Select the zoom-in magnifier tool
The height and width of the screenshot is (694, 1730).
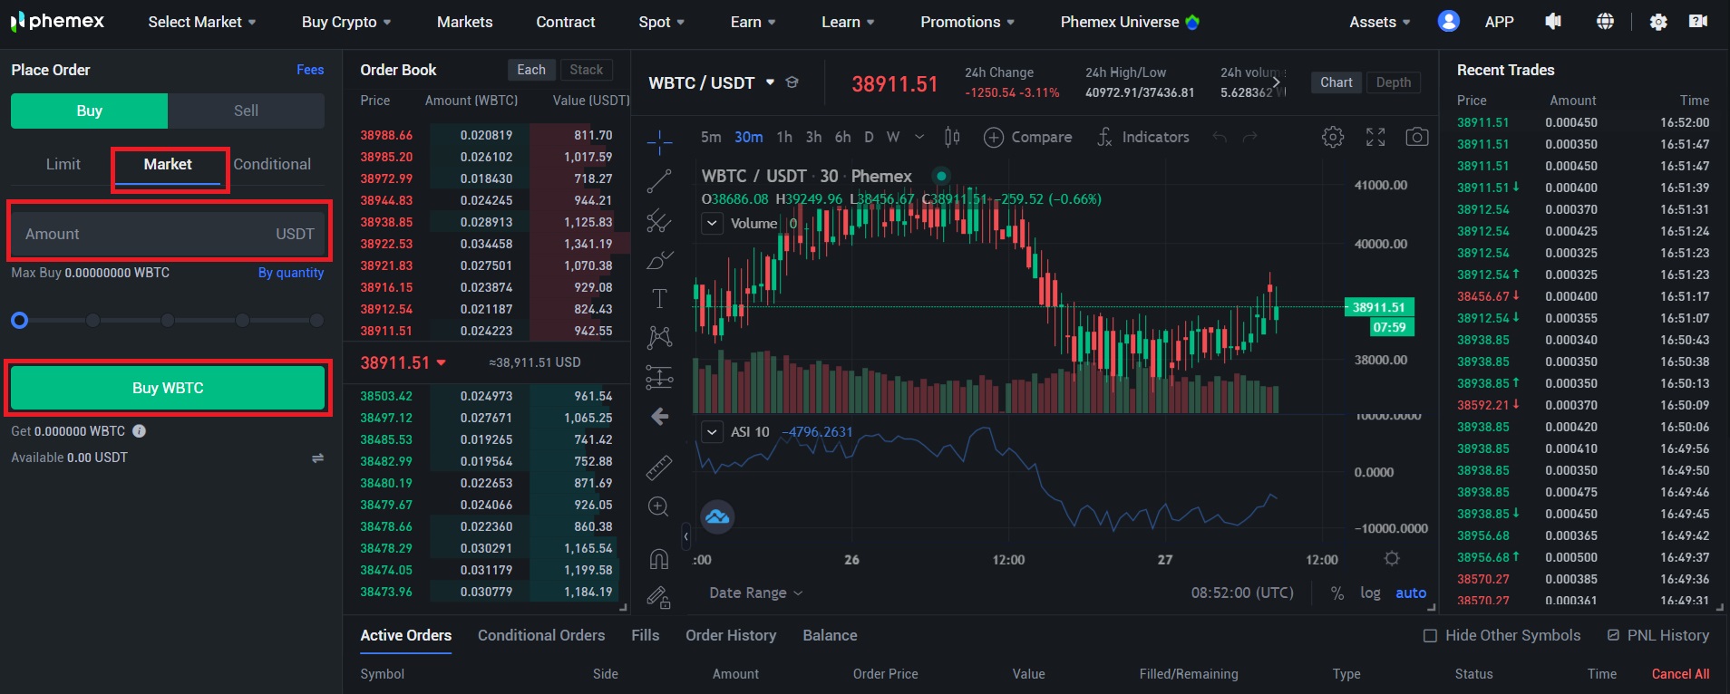point(659,506)
